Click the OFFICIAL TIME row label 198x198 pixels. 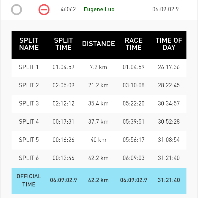[x=29, y=180]
